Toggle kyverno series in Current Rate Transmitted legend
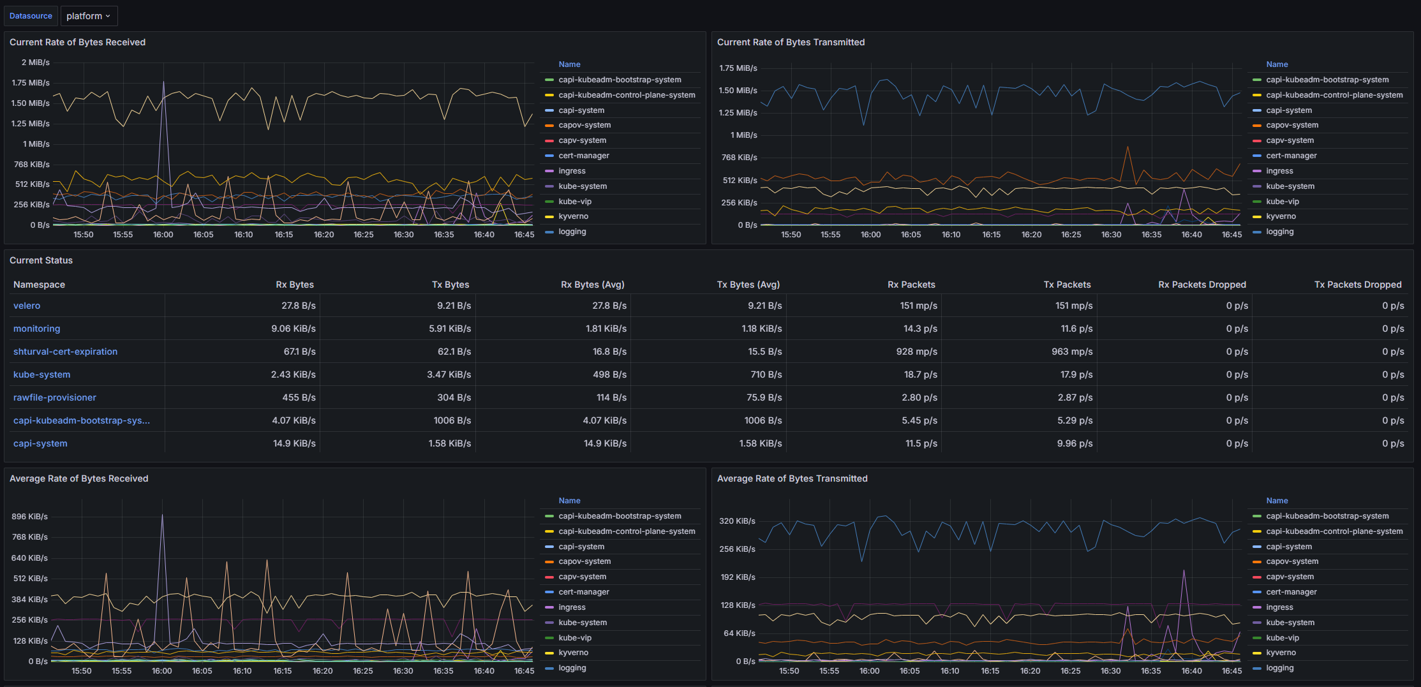The image size is (1421, 687). point(1281,216)
